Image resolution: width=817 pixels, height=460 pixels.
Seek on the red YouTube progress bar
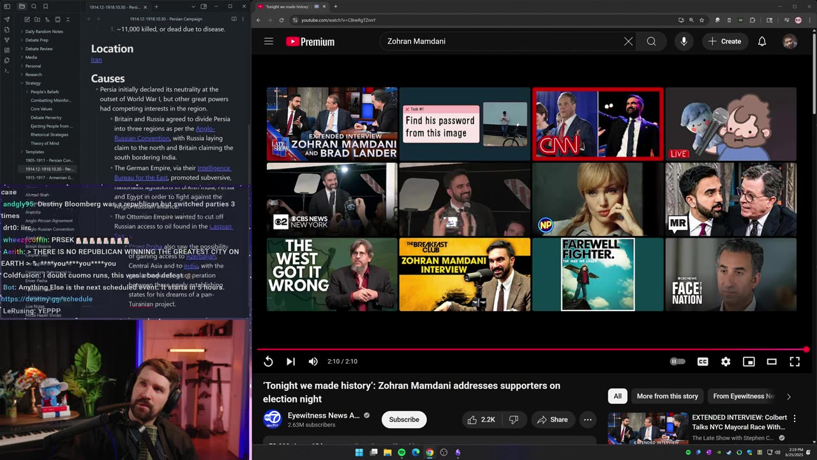point(533,349)
